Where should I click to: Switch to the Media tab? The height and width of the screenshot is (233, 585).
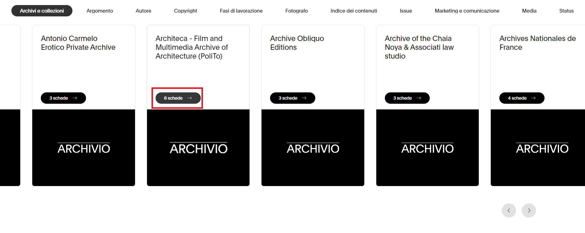tap(529, 11)
